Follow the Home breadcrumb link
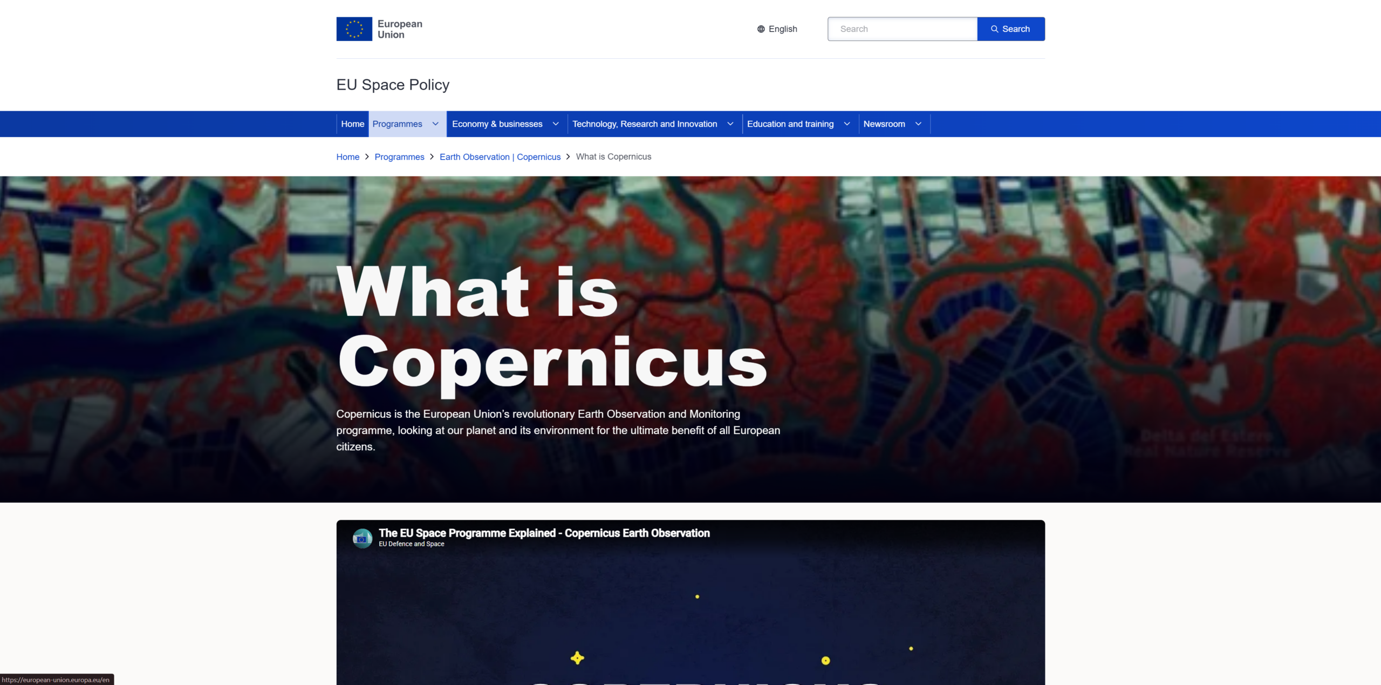 [348, 157]
